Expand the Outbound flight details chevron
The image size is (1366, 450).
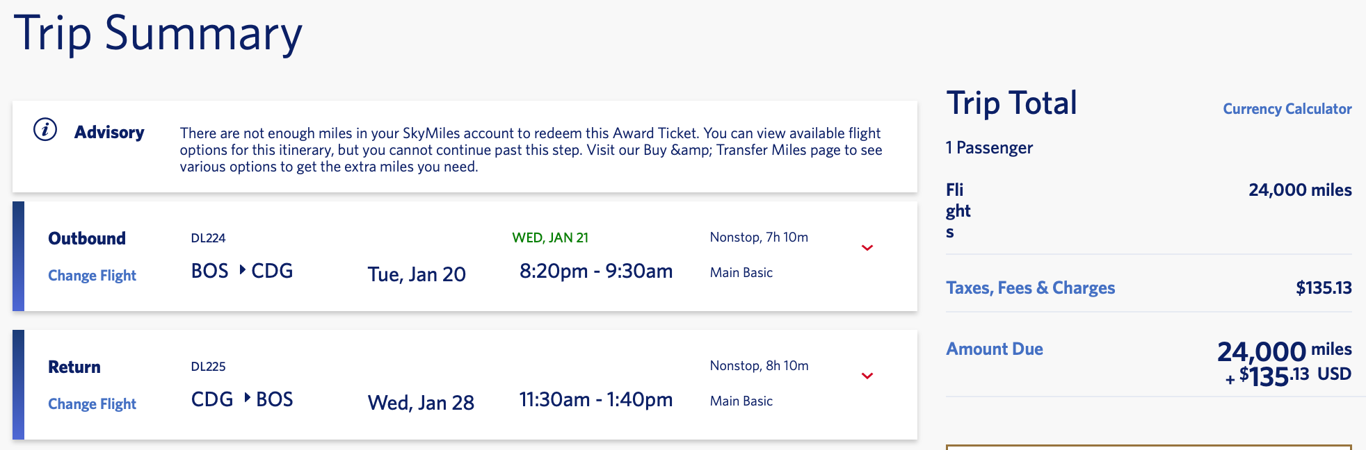(867, 248)
